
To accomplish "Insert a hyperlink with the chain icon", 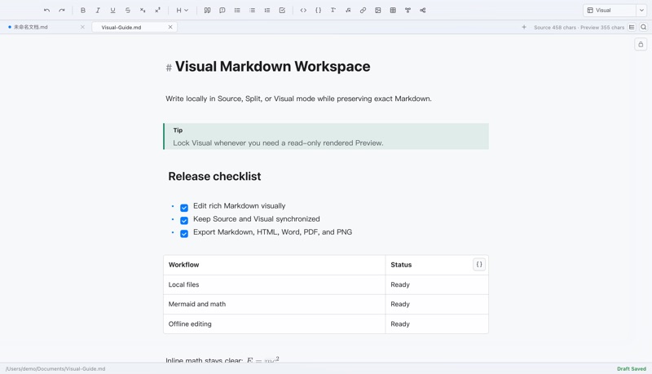I will click(363, 11).
